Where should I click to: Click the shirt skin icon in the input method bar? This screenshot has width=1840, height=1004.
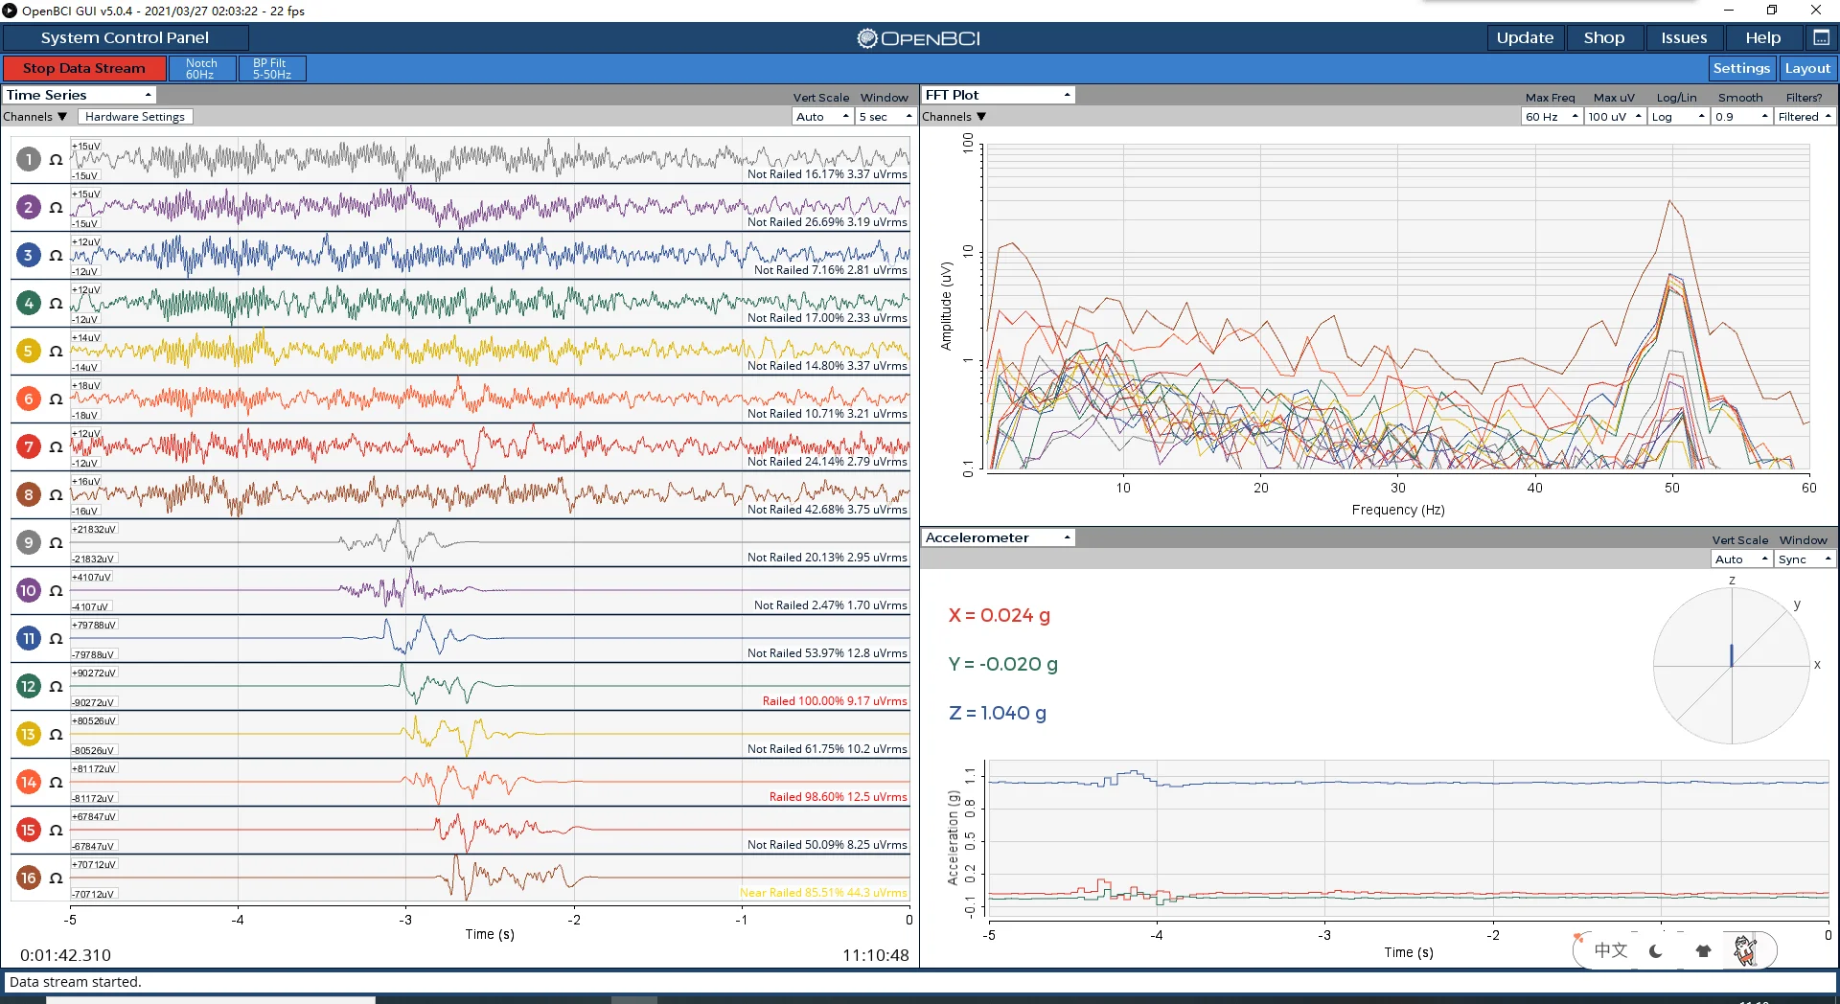click(1703, 950)
